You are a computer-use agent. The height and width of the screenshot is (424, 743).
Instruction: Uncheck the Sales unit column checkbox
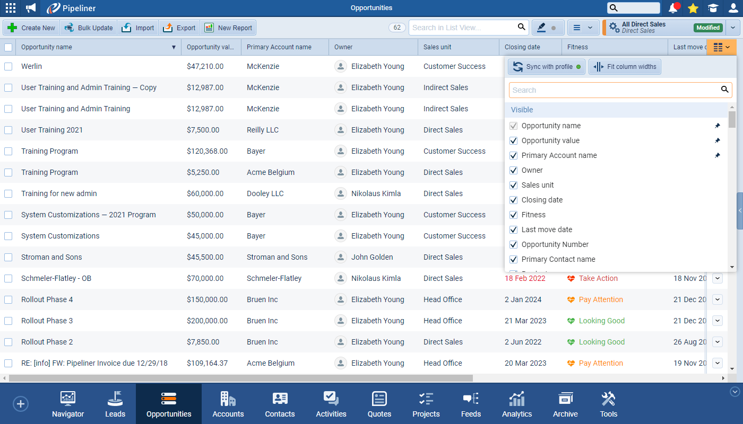[513, 185]
